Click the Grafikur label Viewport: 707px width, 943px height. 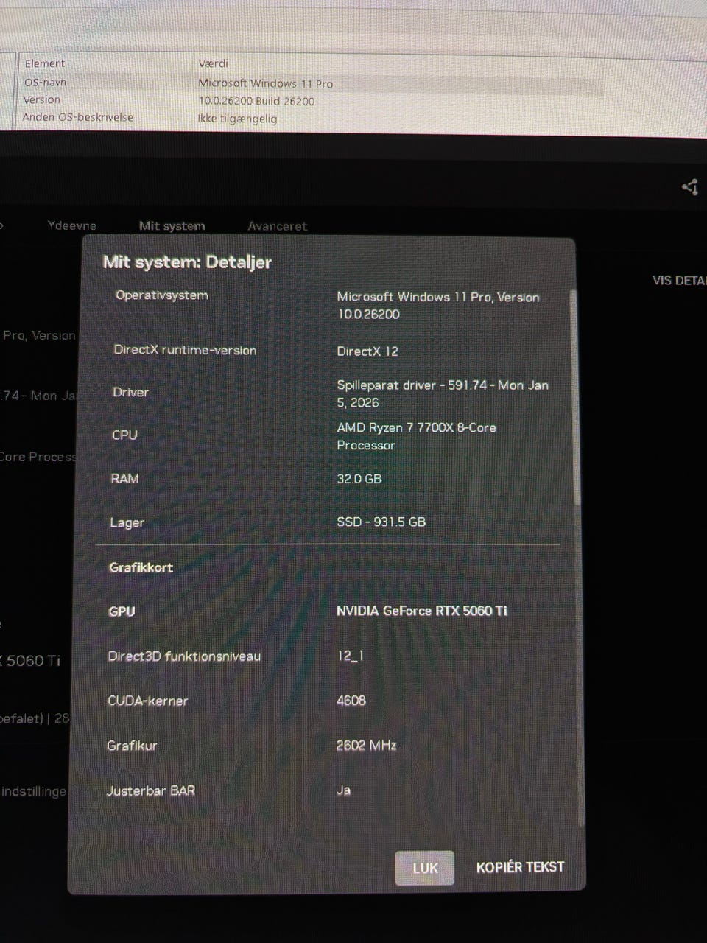tap(132, 746)
